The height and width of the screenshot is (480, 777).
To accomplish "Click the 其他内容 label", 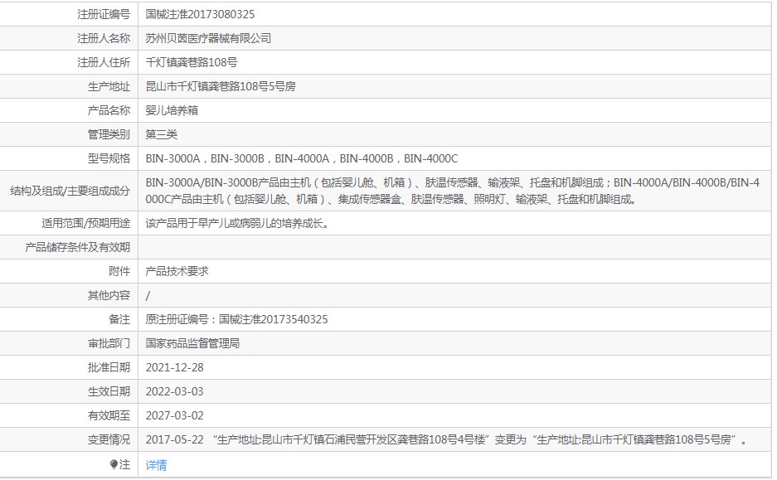I will 109,296.
